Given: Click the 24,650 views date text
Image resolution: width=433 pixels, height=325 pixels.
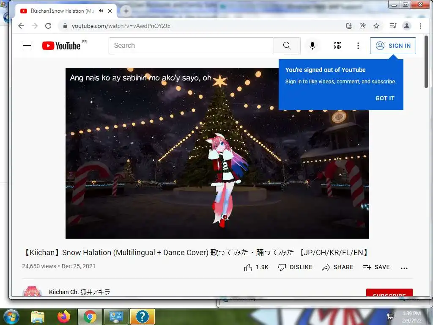Looking at the screenshot, I should tap(58, 267).
